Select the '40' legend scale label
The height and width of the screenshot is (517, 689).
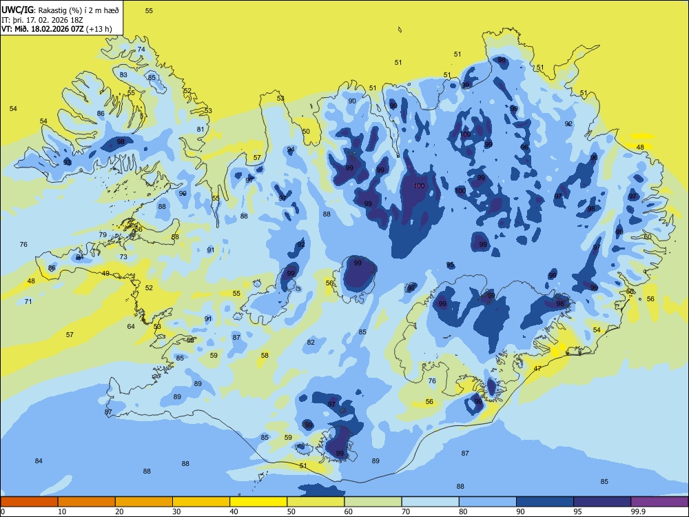pos(234,511)
